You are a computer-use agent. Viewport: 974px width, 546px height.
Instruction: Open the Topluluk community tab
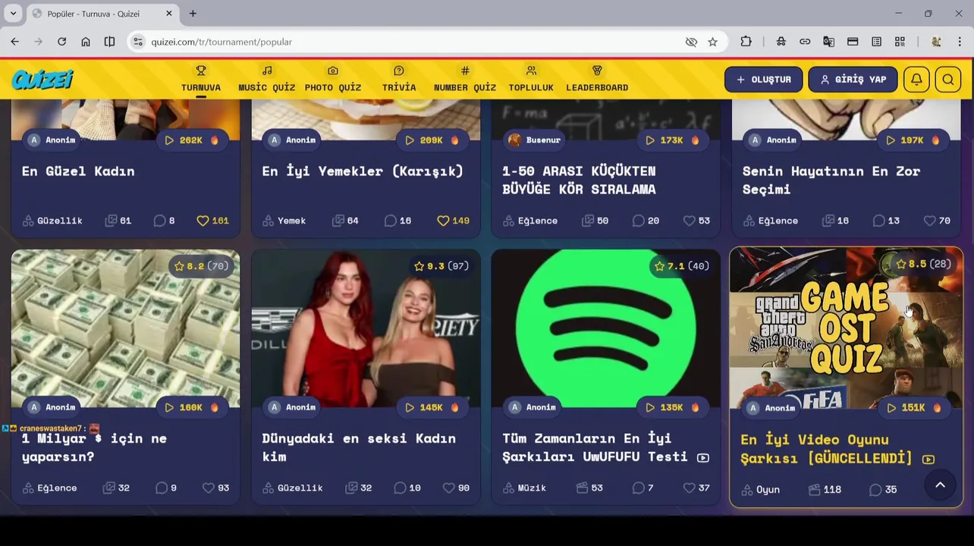click(x=531, y=79)
